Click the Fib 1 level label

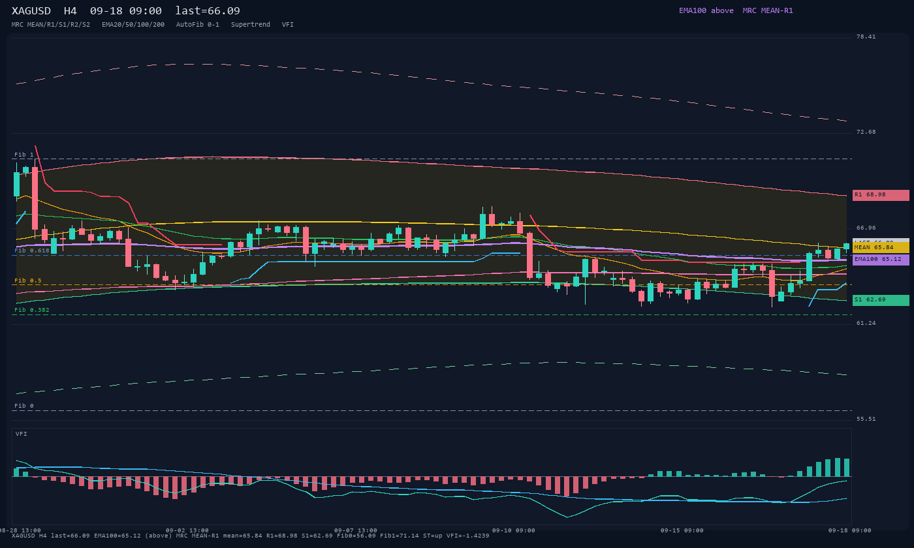coord(24,155)
